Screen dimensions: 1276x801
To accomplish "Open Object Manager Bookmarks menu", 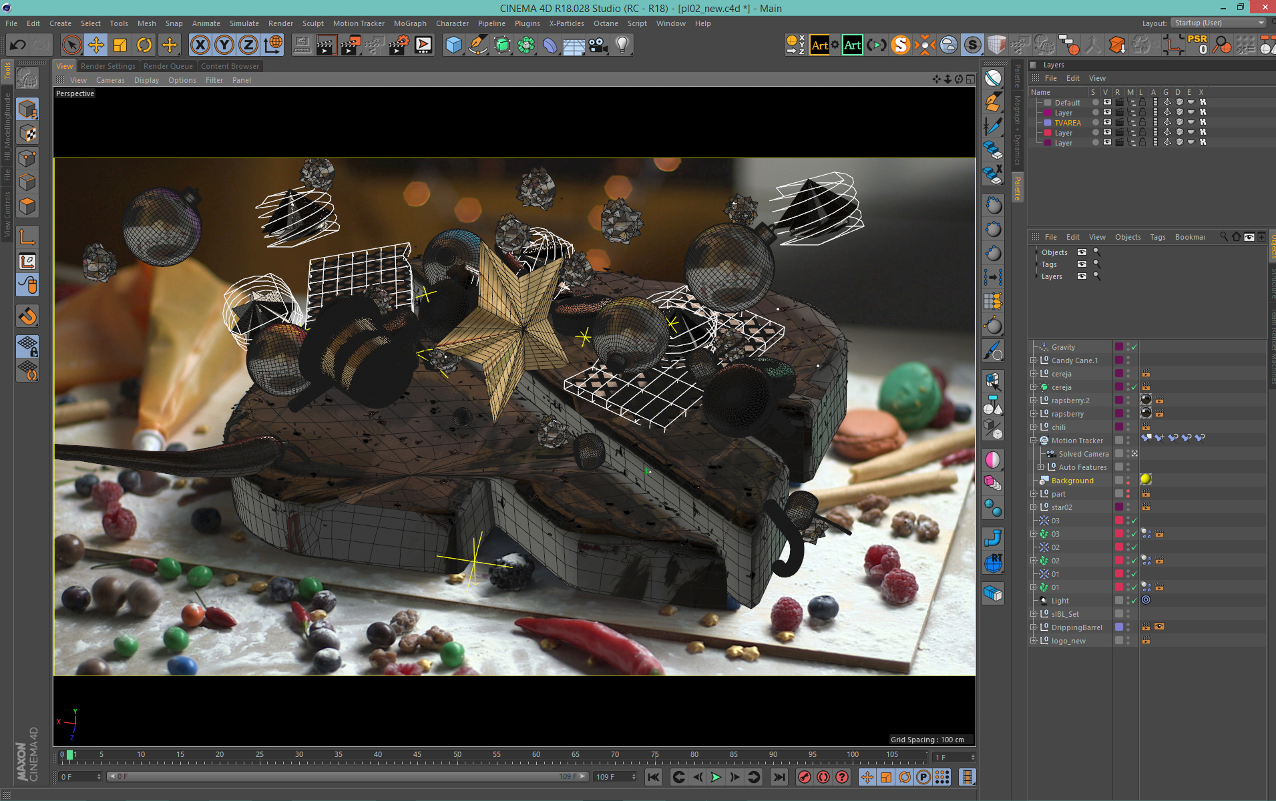I will click(x=1190, y=237).
